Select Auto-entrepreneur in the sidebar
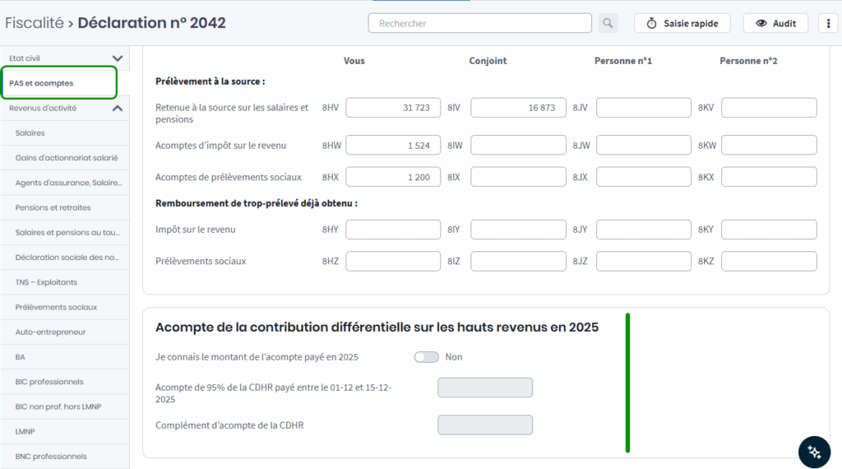Image resolution: width=842 pixels, height=469 pixels. 51,332
